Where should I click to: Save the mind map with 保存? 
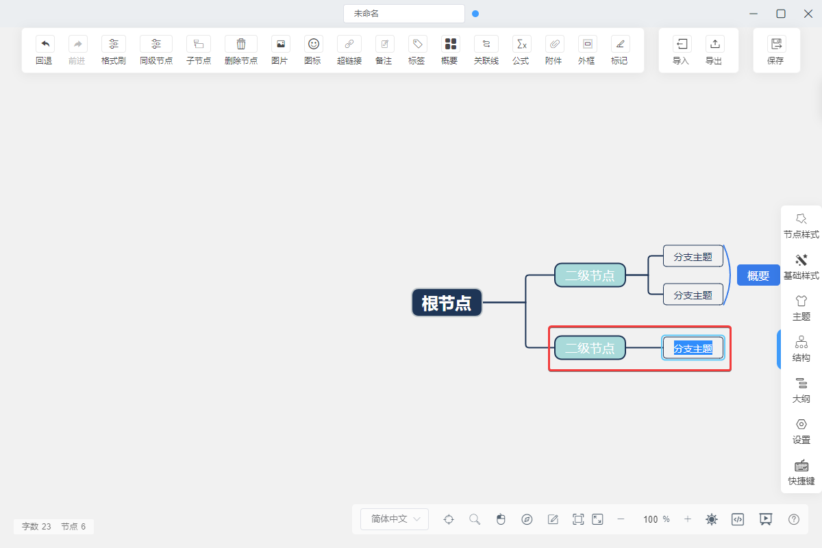click(x=776, y=50)
